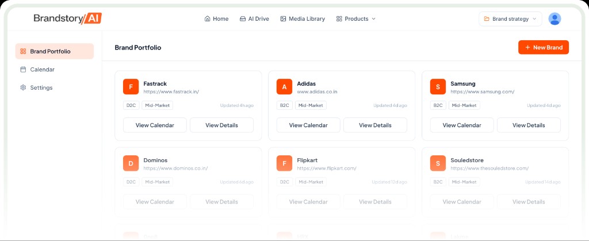Click the New Brand button
The height and width of the screenshot is (241, 589).
click(x=544, y=47)
